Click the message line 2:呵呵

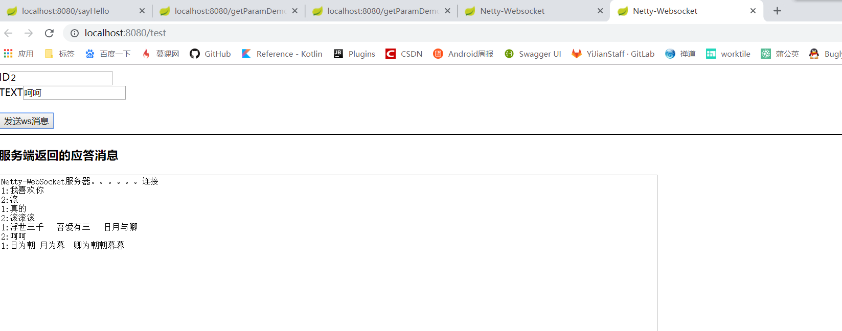(x=13, y=237)
